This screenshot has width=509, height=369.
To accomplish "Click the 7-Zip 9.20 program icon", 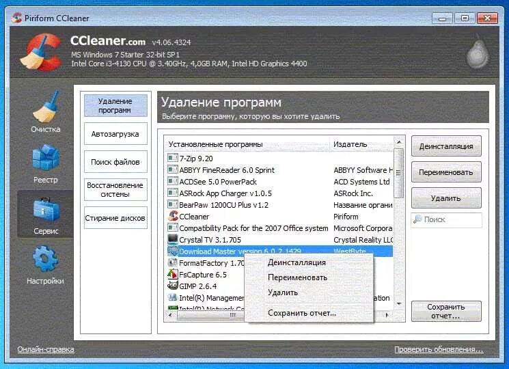I will (172, 158).
